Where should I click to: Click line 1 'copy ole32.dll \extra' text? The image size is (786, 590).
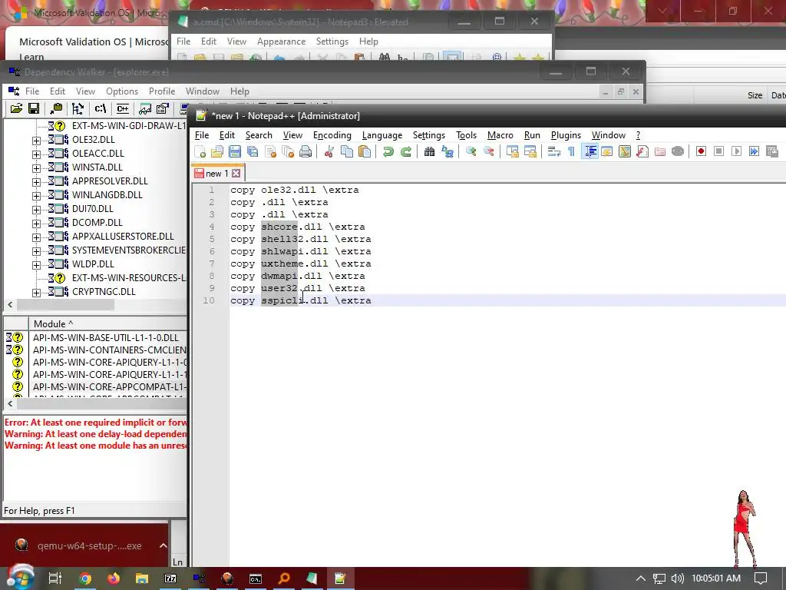pyautogui.click(x=295, y=191)
